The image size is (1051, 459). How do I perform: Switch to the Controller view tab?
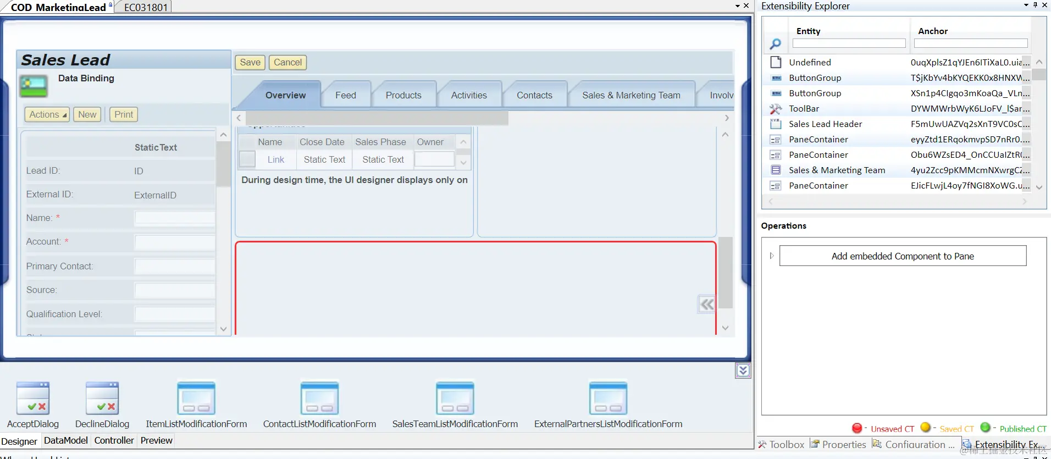coord(114,440)
